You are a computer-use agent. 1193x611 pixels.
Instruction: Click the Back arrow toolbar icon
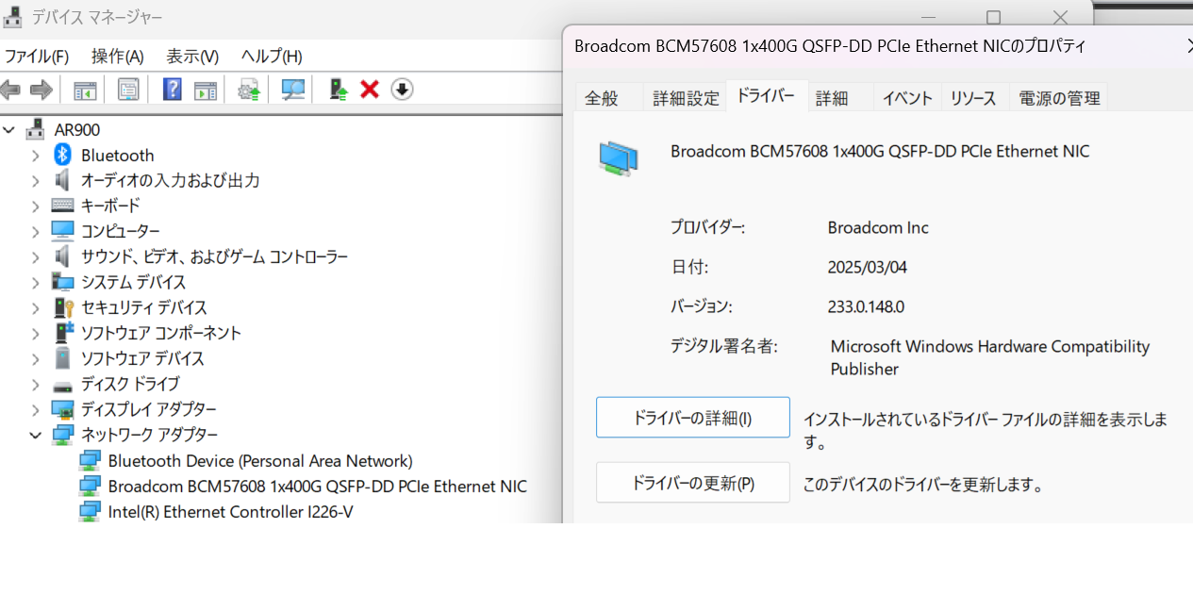(10, 90)
